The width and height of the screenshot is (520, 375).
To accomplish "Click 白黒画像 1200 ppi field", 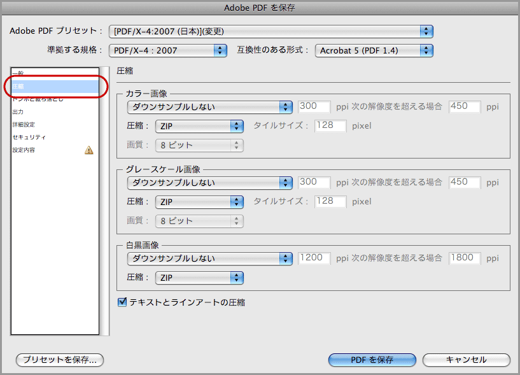I will pyautogui.click(x=314, y=258).
